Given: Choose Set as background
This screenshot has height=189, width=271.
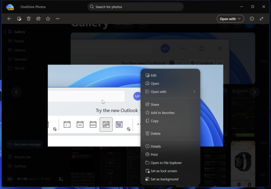Looking at the screenshot, I should point(170,179).
